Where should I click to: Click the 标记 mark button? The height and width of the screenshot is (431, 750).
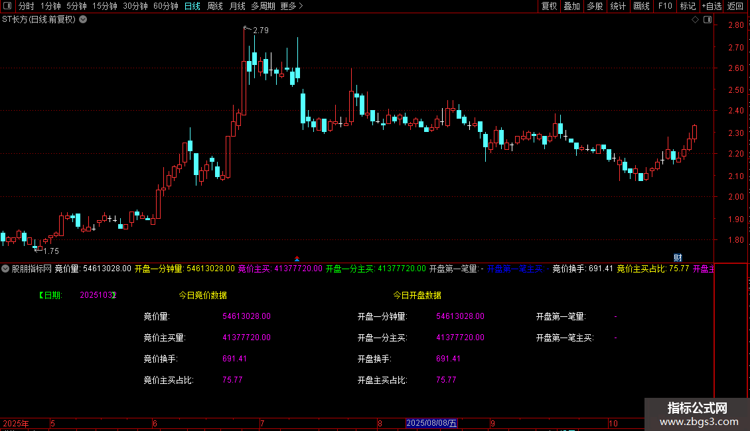(688, 6)
